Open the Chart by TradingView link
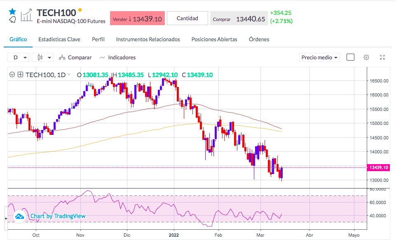 click(x=58, y=216)
